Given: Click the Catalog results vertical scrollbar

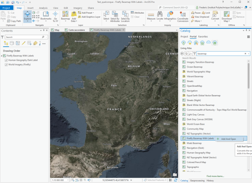Looking at the screenshot, I should (x=248, y=76).
